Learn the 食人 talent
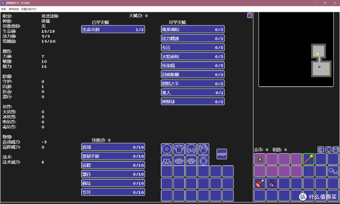Screen dimensions: 340x204 [193, 93]
